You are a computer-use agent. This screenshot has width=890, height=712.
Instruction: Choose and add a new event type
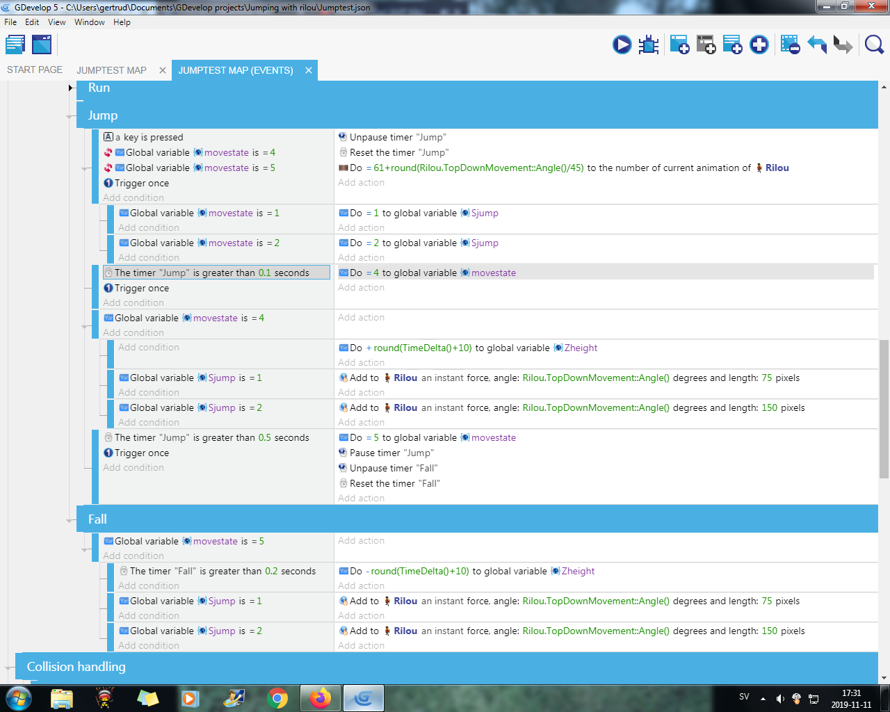click(x=759, y=44)
